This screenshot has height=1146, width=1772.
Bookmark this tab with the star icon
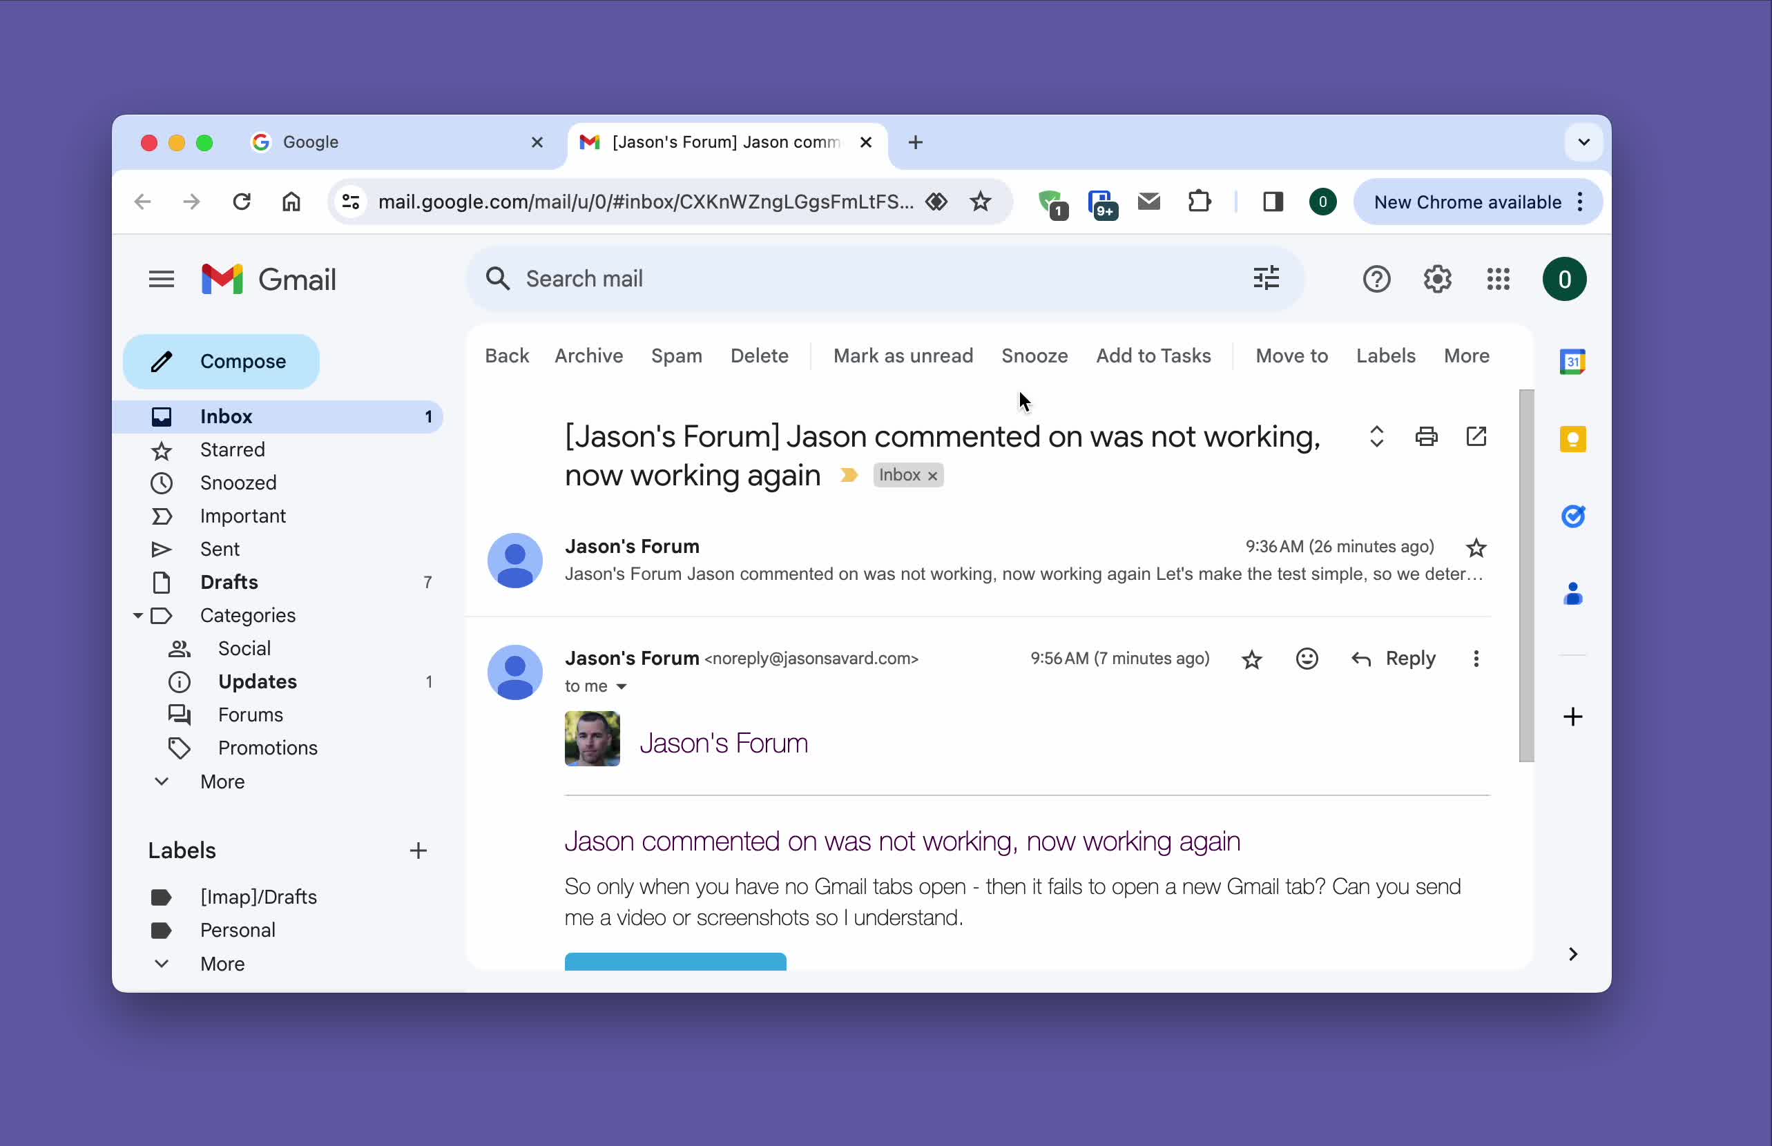(x=980, y=202)
